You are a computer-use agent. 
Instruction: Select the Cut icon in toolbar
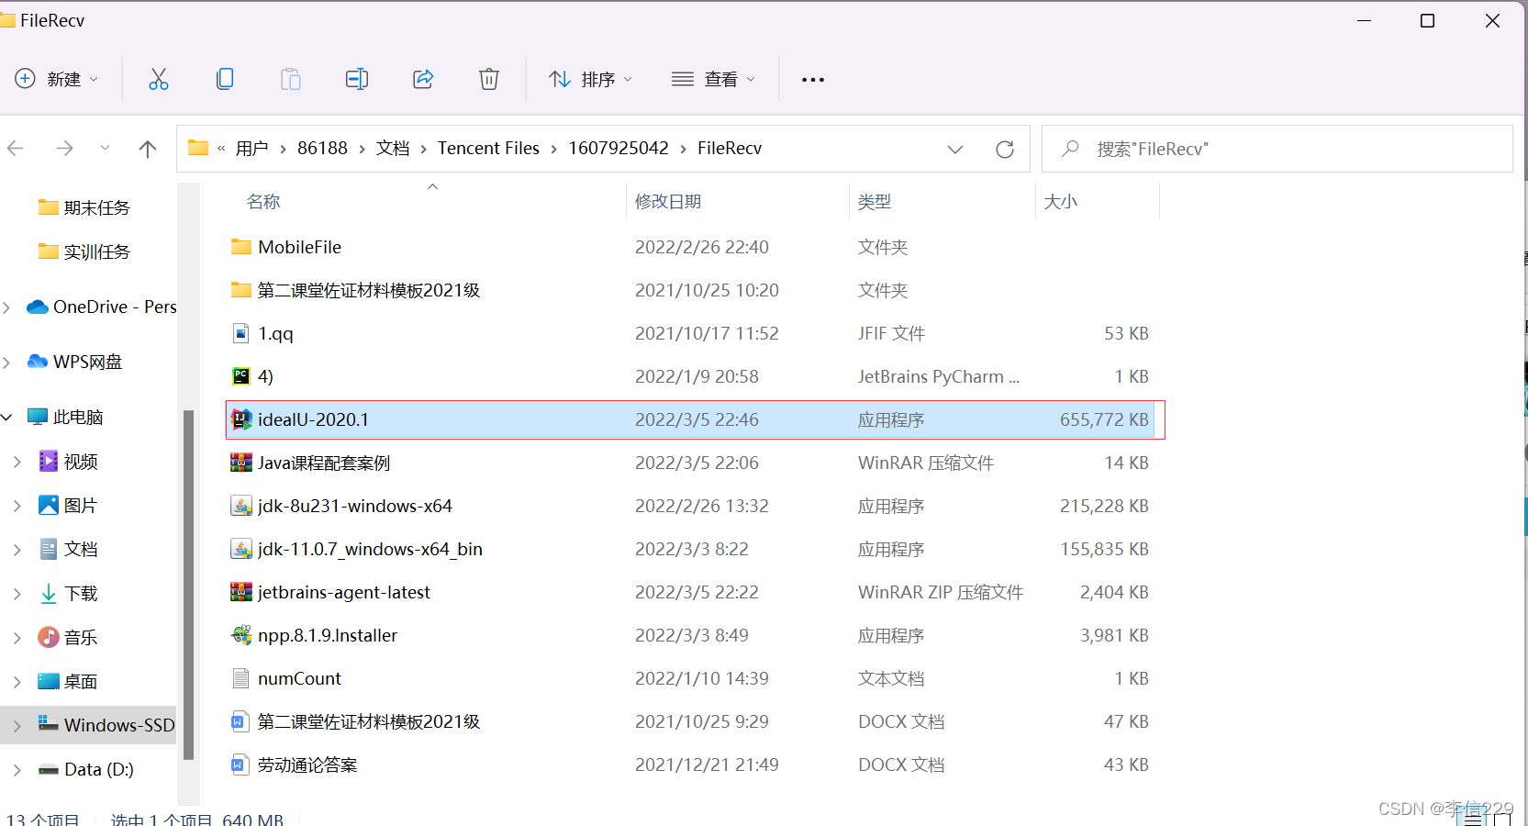click(158, 79)
